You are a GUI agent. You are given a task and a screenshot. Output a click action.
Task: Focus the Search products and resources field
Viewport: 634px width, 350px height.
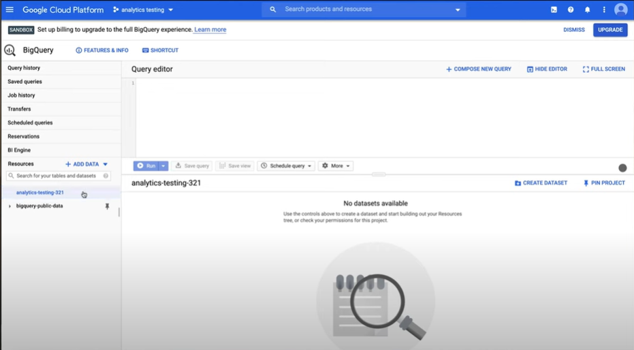364,10
